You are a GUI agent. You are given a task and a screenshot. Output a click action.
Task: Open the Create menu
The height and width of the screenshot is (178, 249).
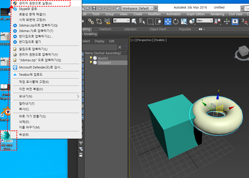point(138,14)
